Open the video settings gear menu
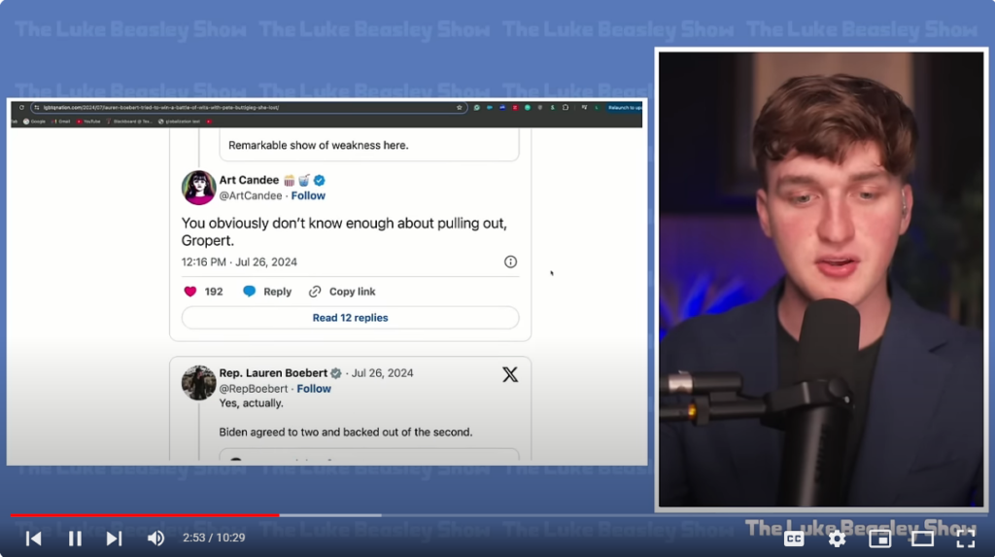995x557 pixels. 837,539
